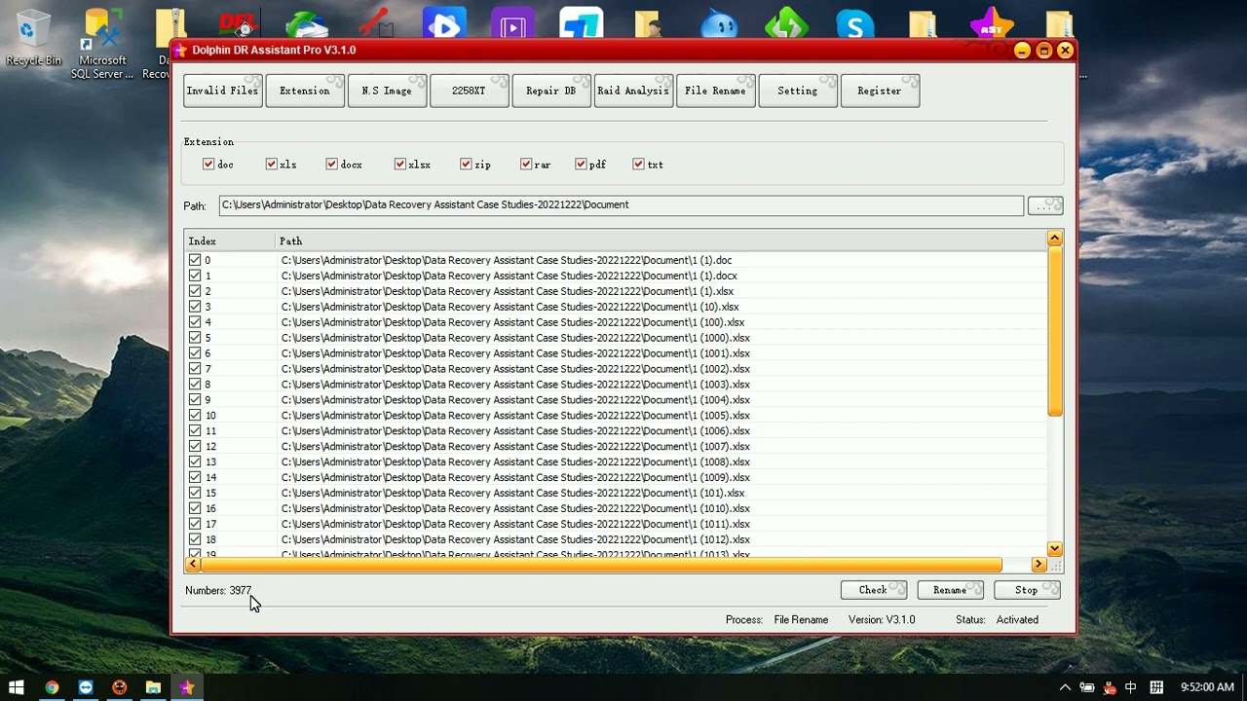This screenshot has height=701, width=1247.
Task: Click the Stop button
Action: (x=1026, y=590)
